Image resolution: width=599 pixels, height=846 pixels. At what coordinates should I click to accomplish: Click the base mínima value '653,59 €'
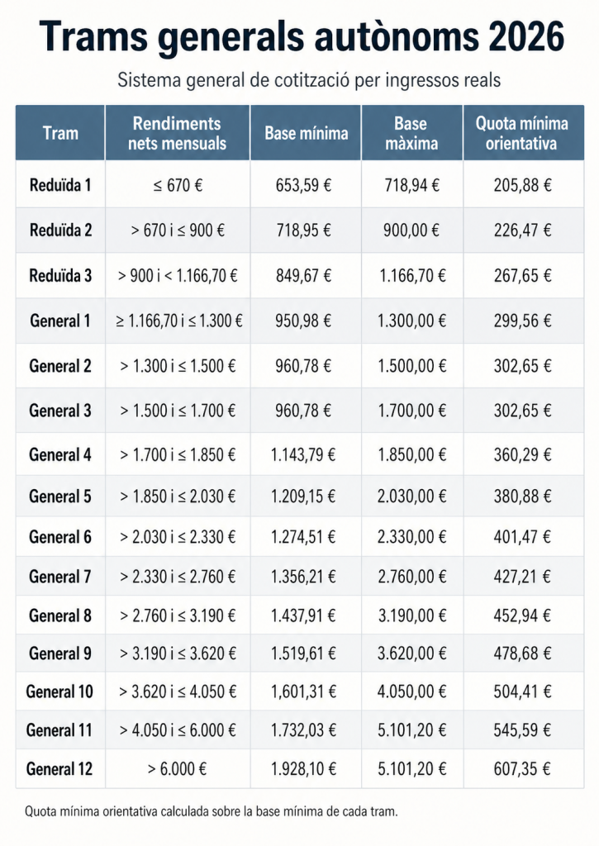coord(306,185)
